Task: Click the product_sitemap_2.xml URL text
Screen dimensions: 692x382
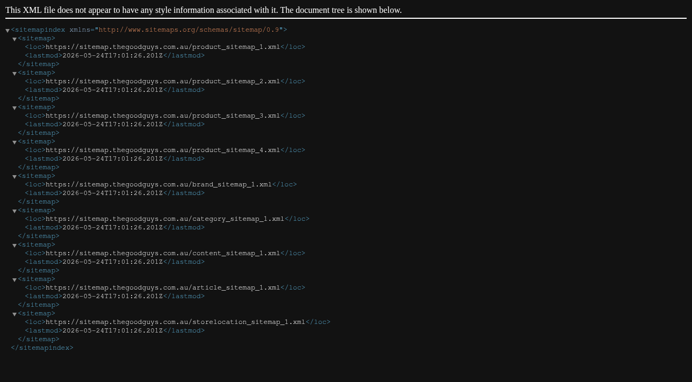Action: 163,82
